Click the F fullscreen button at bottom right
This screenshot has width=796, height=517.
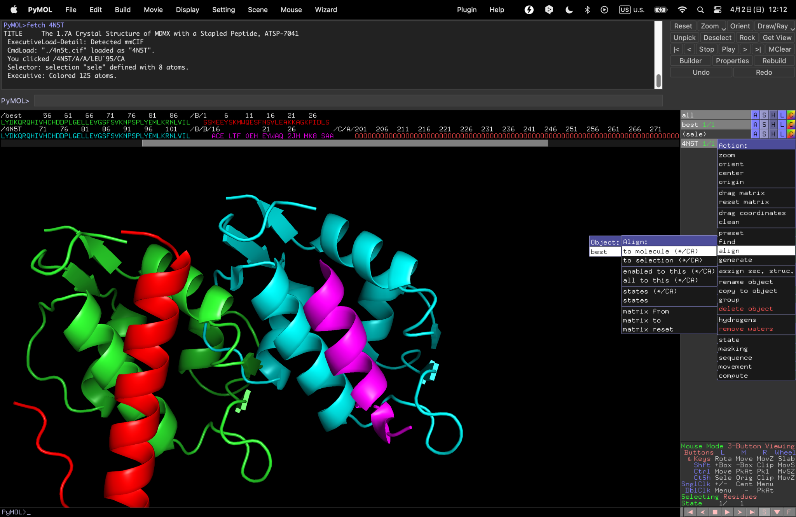point(789,512)
